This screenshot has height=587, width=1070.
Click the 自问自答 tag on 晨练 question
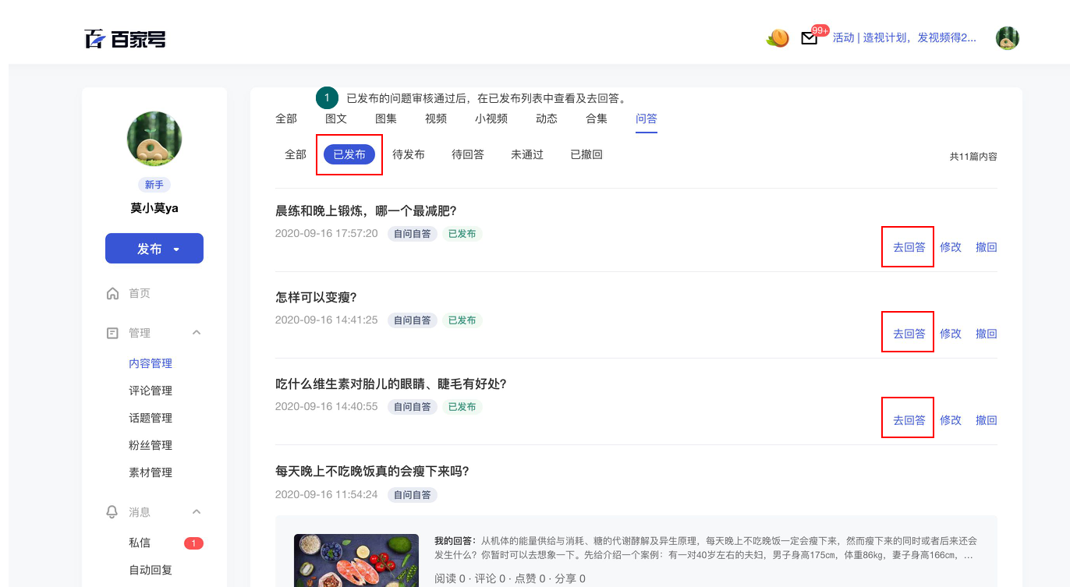(413, 234)
